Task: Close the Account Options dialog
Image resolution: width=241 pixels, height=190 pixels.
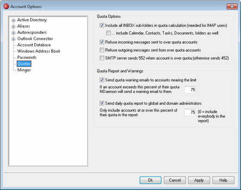Action: (x=232, y=6)
